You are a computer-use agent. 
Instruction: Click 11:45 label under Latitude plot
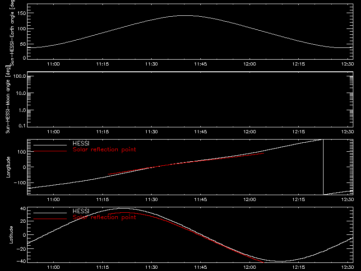coord(200,267)
